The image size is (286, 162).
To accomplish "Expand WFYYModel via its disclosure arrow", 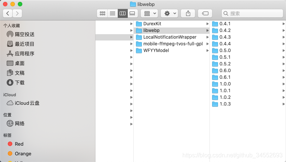I will click(207, 51).
